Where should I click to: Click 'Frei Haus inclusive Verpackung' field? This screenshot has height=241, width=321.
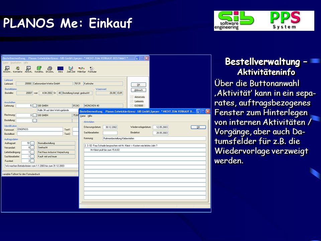click(x=56, y=152)
